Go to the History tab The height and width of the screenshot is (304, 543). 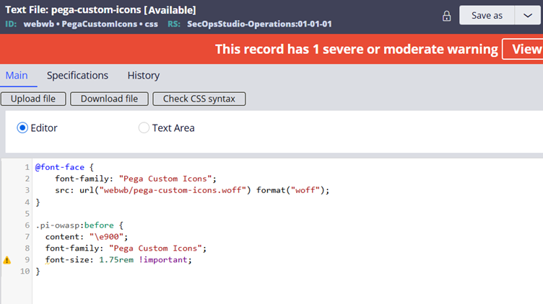(143, 76)
